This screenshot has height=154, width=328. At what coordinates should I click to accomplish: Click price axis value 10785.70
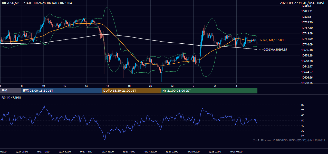click(307, 22)
